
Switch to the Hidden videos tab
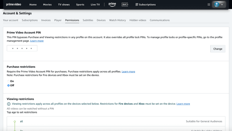click(x=138, y=20)
